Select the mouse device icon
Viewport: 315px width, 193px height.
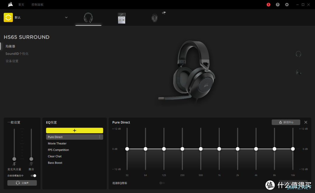click(x=154, y=18)
